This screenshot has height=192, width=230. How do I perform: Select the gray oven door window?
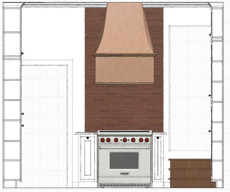(x=124, y=161)
